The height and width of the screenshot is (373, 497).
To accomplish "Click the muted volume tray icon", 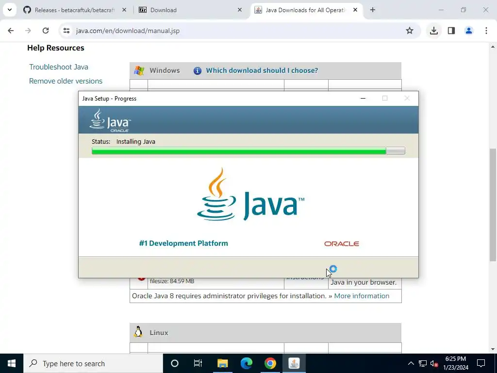I will (x=434, y=363).
